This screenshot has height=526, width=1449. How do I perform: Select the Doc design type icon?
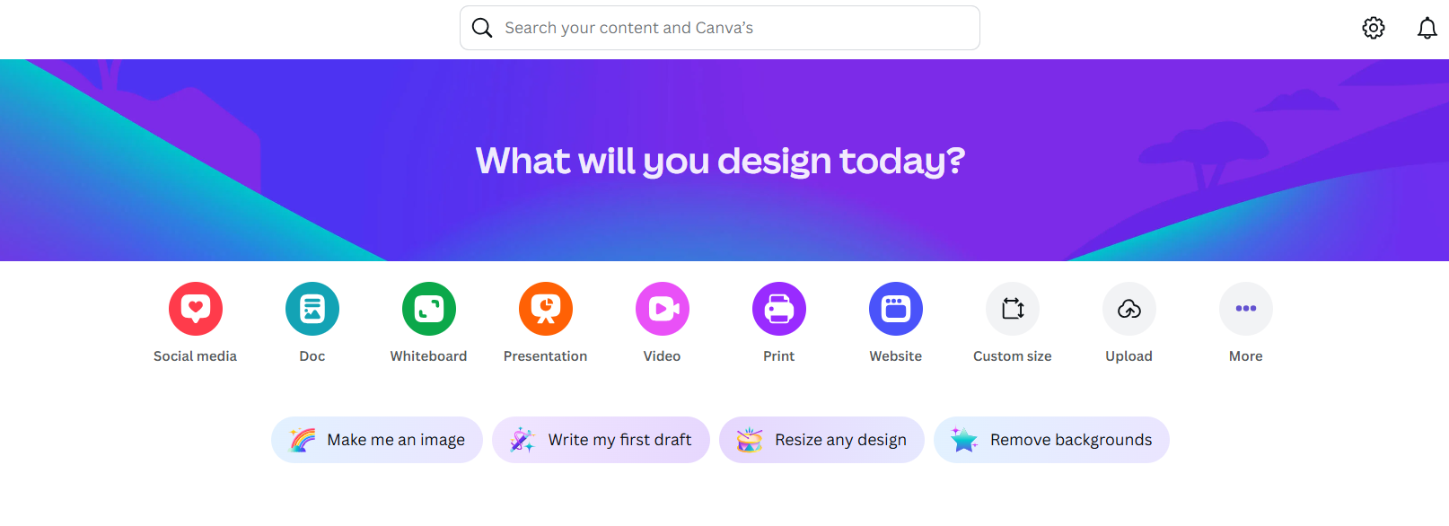tap(312, 309)
